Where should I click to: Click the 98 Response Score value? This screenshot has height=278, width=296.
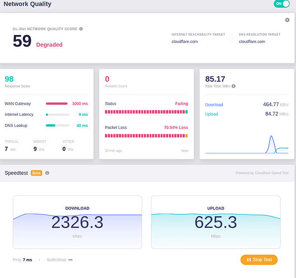[x=9, y=79]
